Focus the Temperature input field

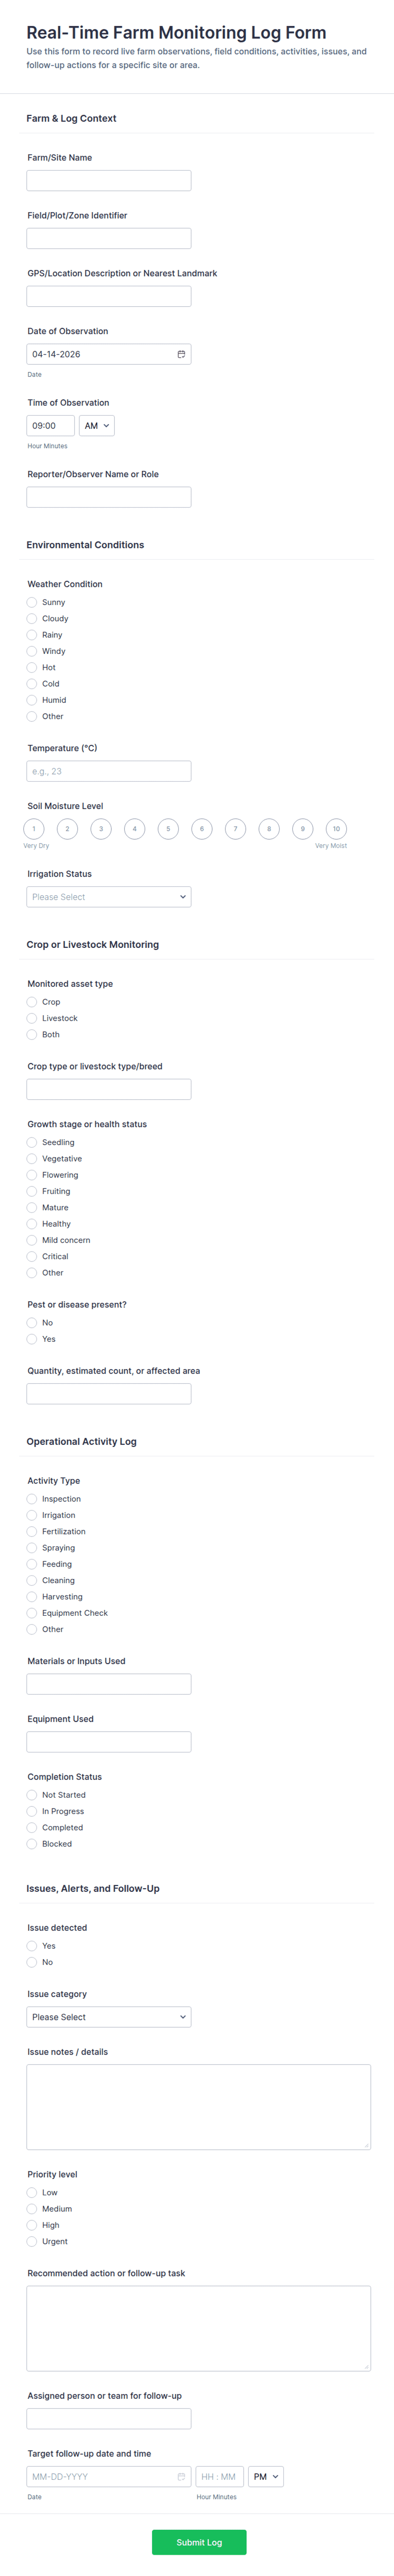pos(109,771)
